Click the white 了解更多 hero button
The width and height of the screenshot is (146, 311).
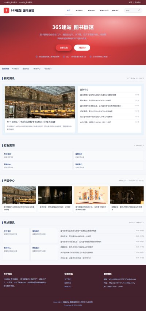point(82,48)
